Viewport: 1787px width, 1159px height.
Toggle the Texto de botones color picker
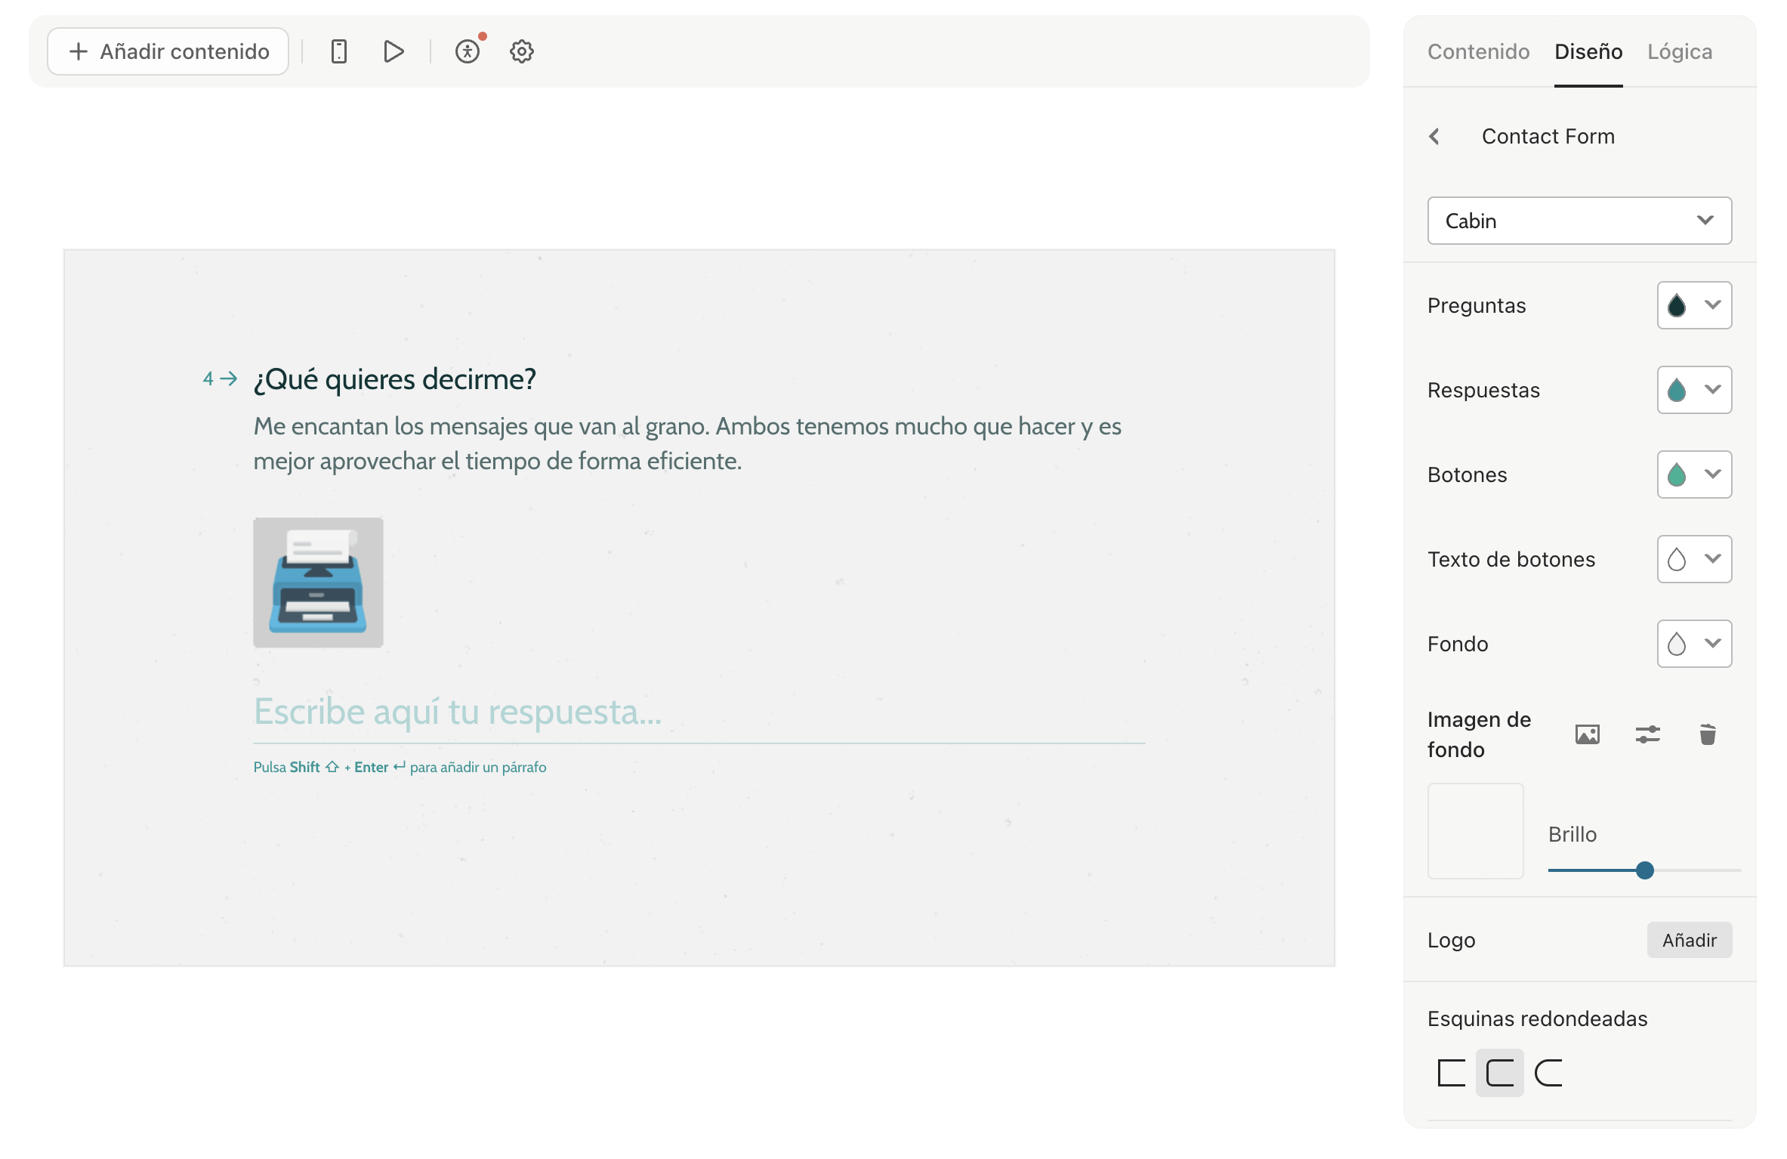tap(1693, 558)
